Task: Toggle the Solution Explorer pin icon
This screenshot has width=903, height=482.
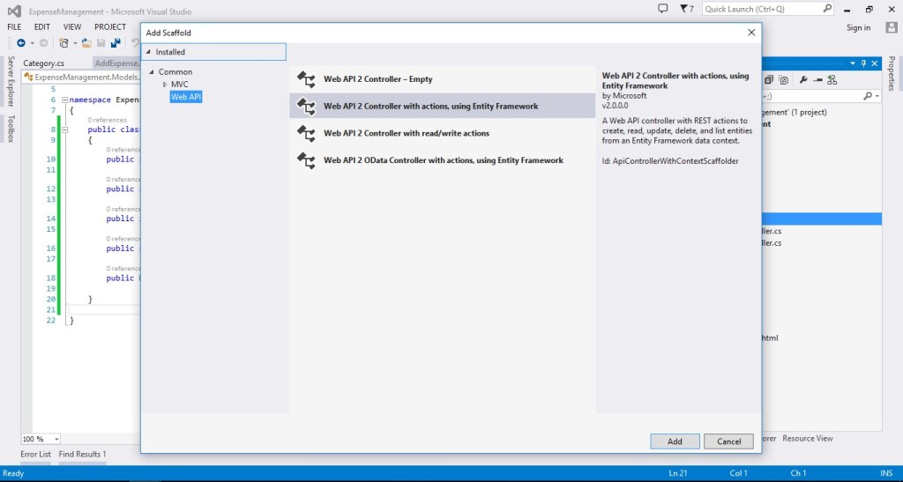Action: click(x=863, y=63)
